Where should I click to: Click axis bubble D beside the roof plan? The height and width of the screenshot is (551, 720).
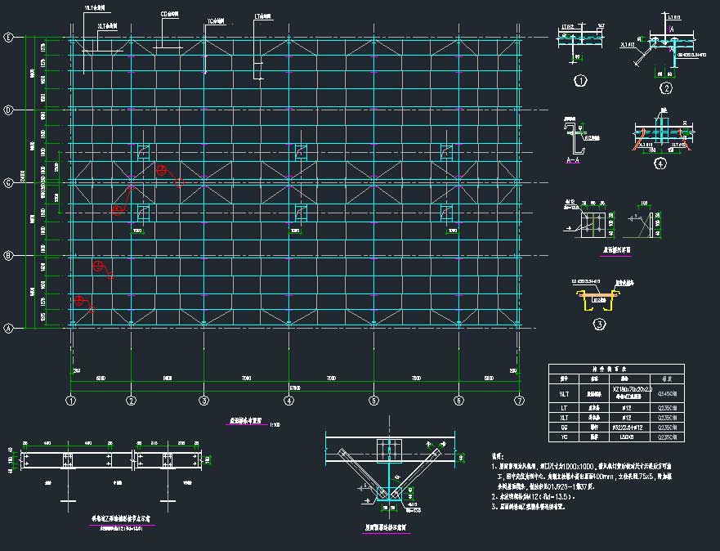pos(8,110)
